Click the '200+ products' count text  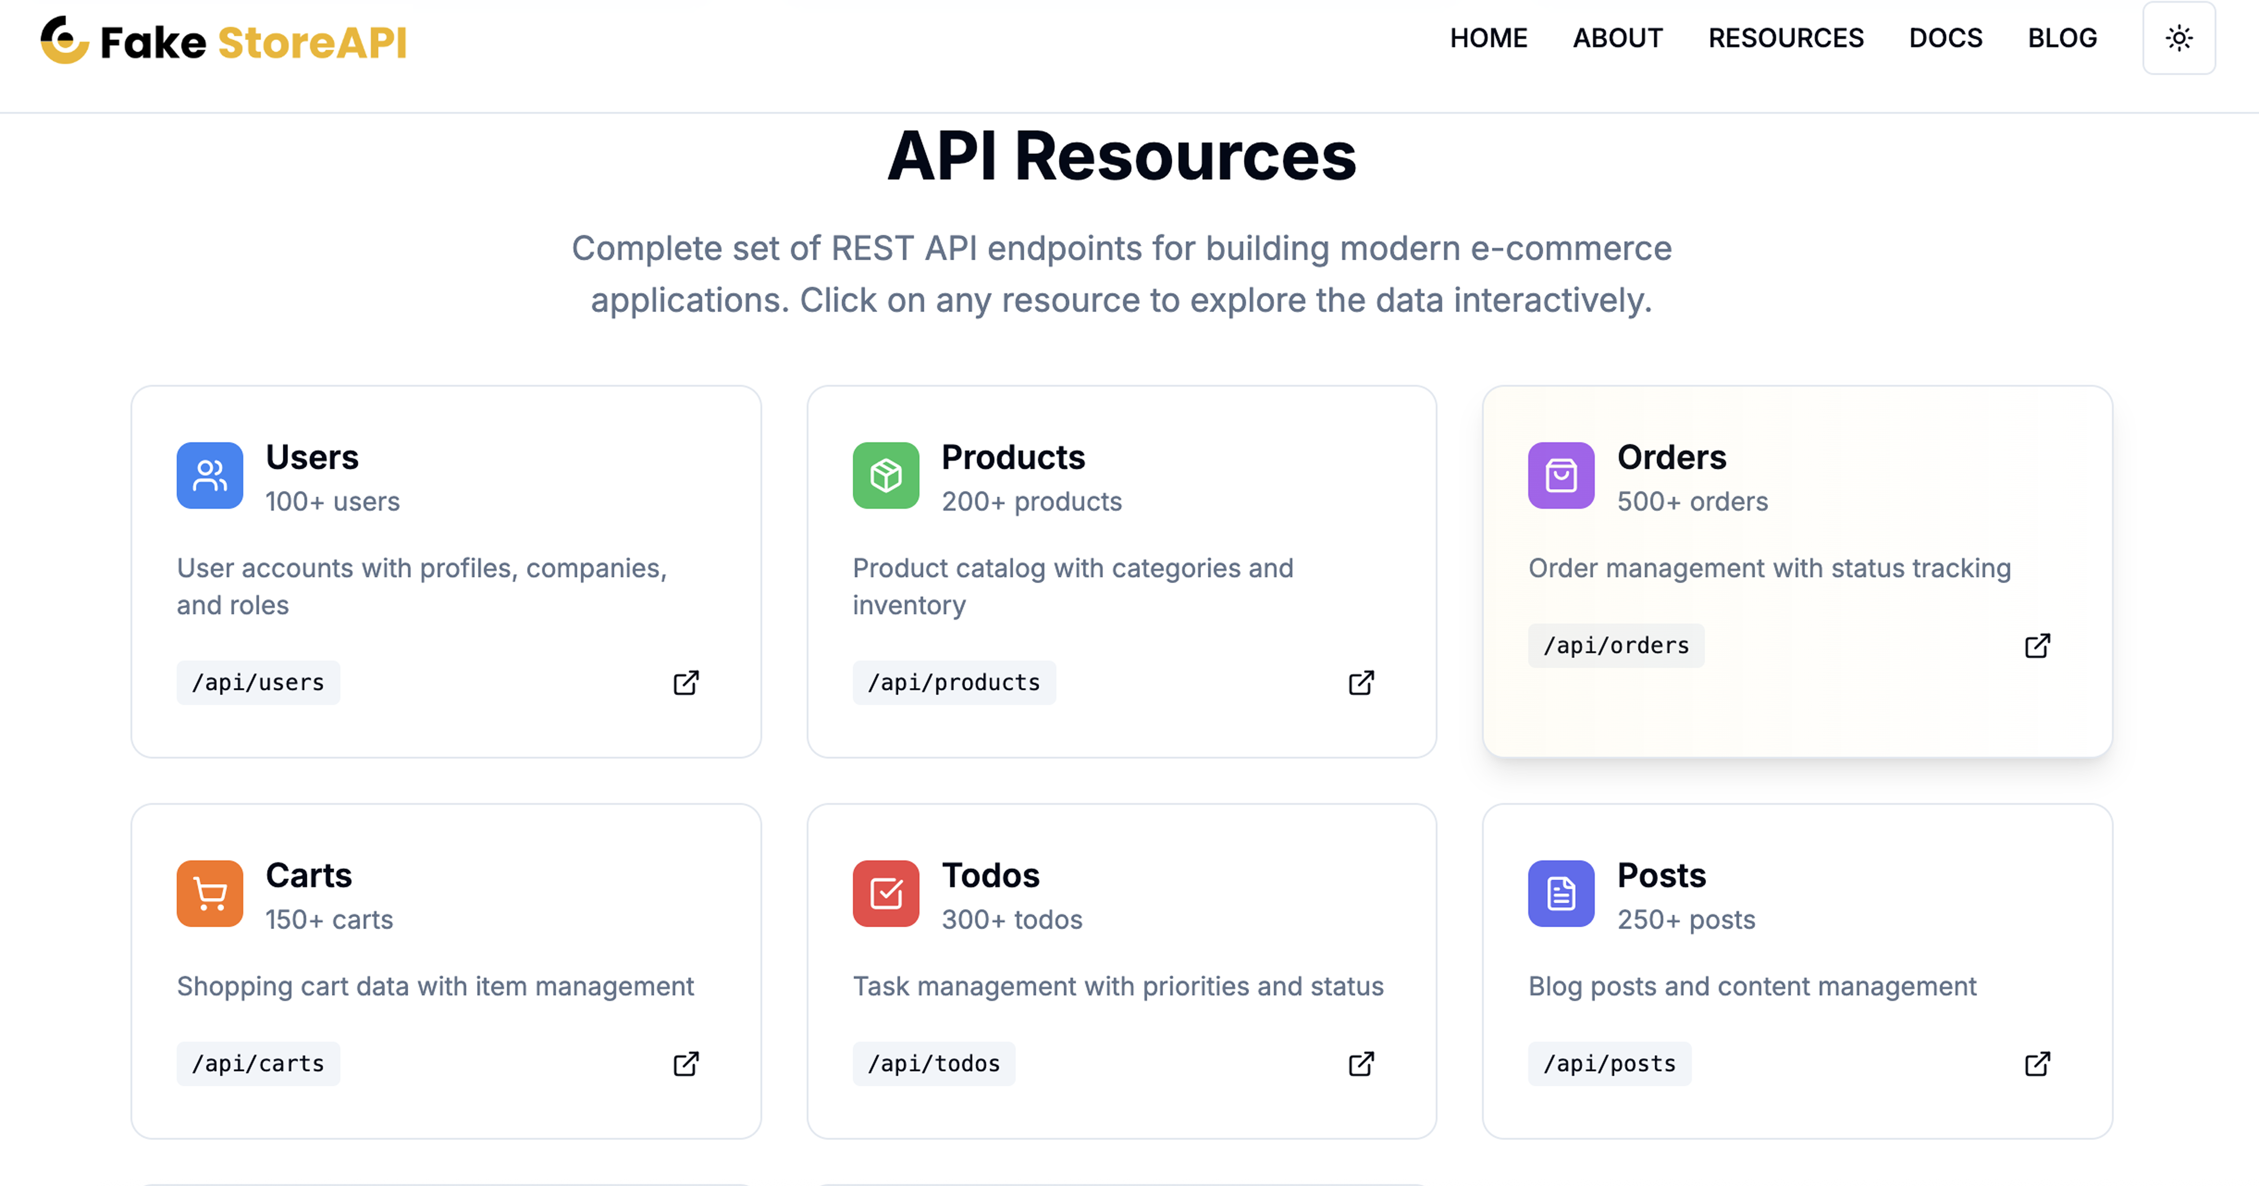pos(1031,501)
